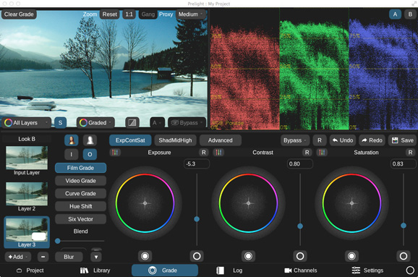Switch to the ExpContSat tab
Image resolution: width=418 pixels, height=277 pixels.
[130, 140]
